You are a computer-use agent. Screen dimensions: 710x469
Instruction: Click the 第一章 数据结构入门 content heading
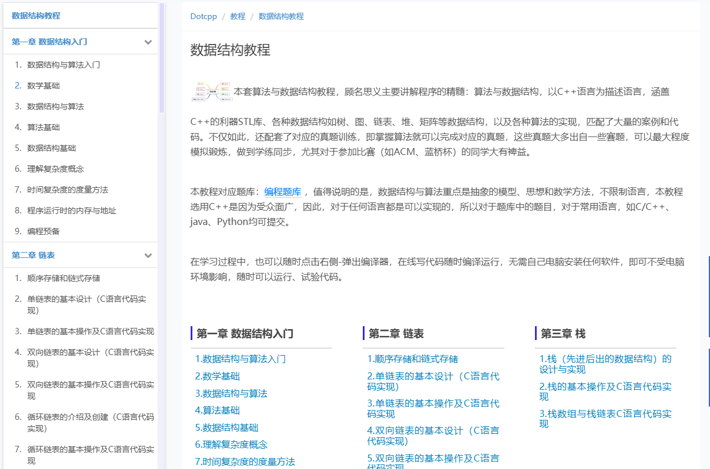click(x=245, y=334)
